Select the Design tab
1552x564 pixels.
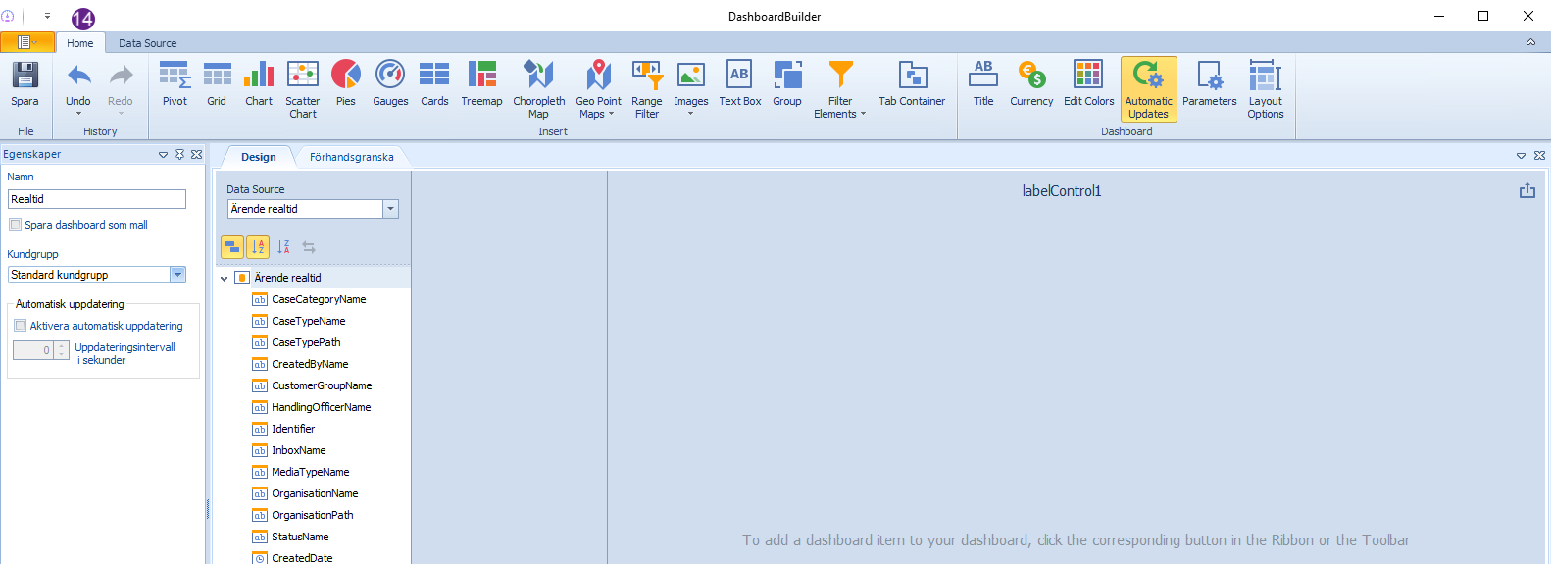(x=259, y=157)
